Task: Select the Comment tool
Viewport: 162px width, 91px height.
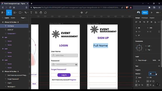Action: (x=46, y=13)
